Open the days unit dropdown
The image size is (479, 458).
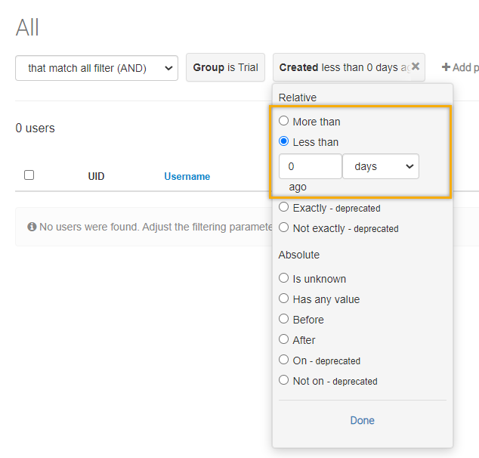click(x=380, y=166)
